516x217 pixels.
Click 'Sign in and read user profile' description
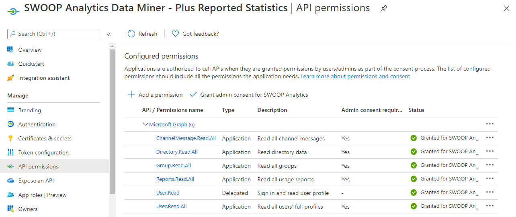click(x=293, y=193)
